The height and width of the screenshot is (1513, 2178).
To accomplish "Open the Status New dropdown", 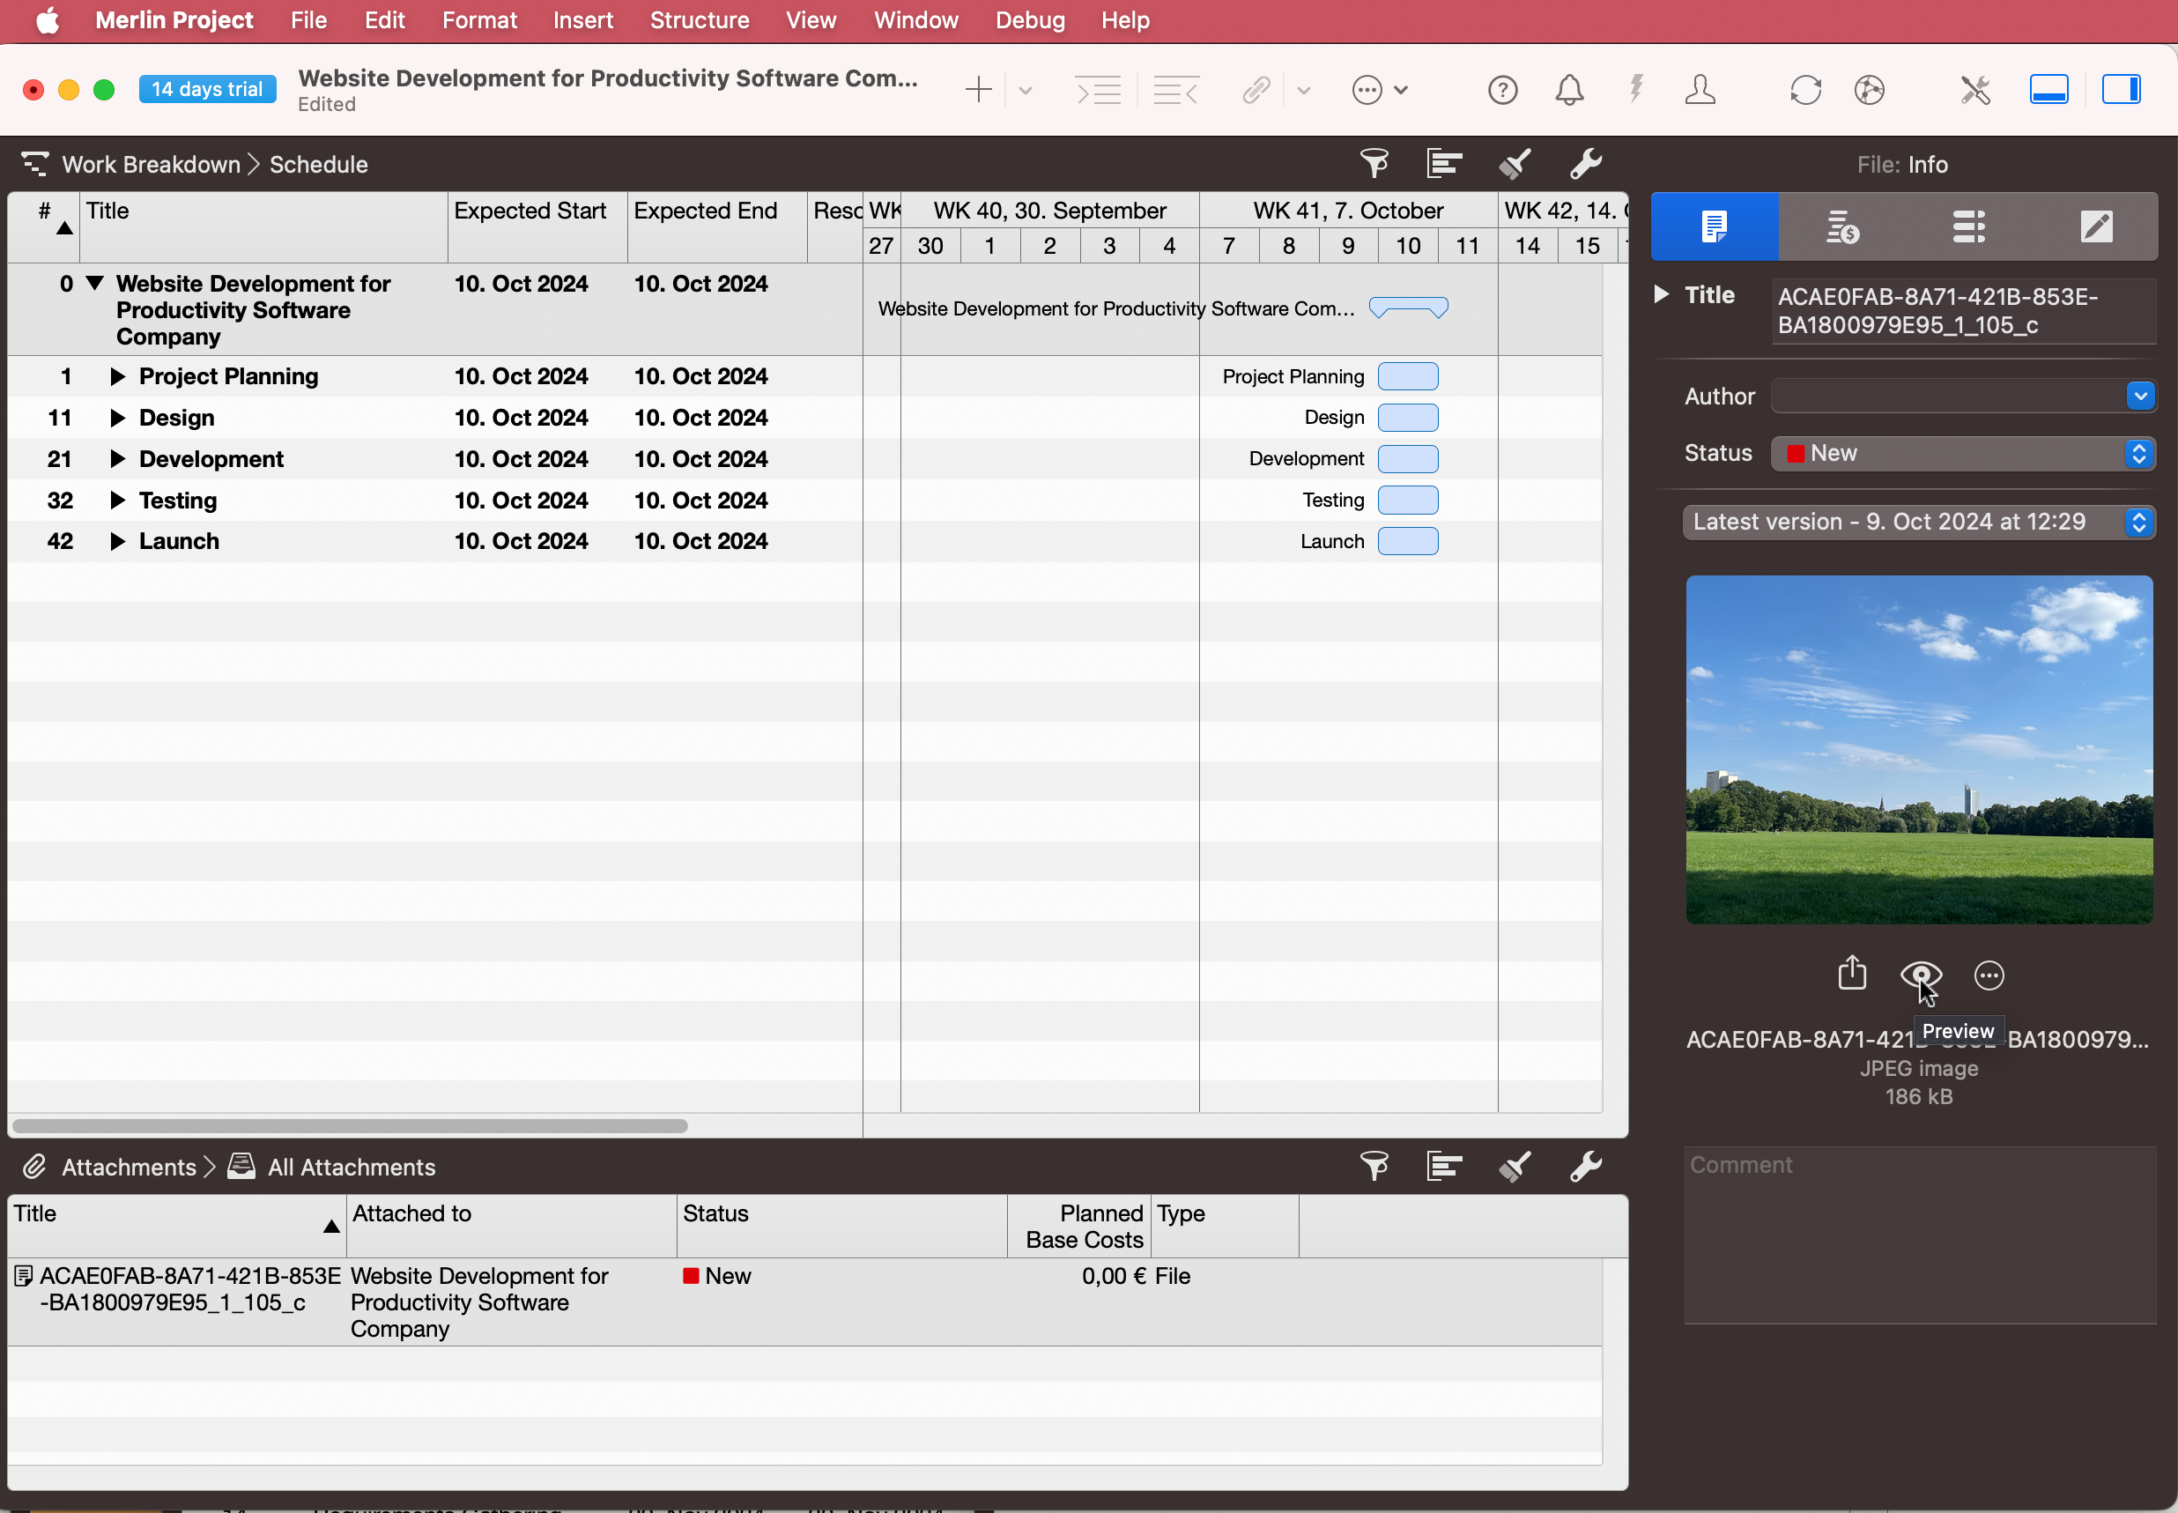I will pyautogui.click(x=1963, y=453).
